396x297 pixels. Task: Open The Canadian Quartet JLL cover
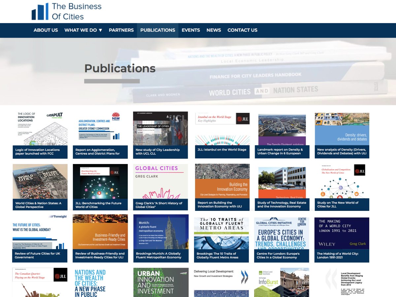click(x=40, y=282)
